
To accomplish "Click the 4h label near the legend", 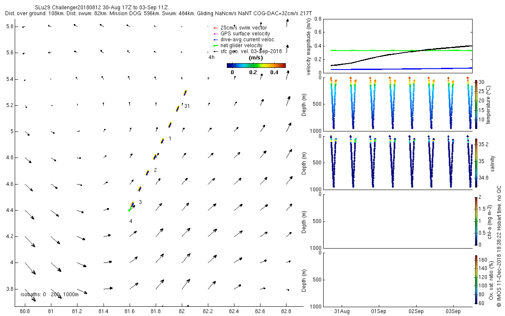I will 211,57.
